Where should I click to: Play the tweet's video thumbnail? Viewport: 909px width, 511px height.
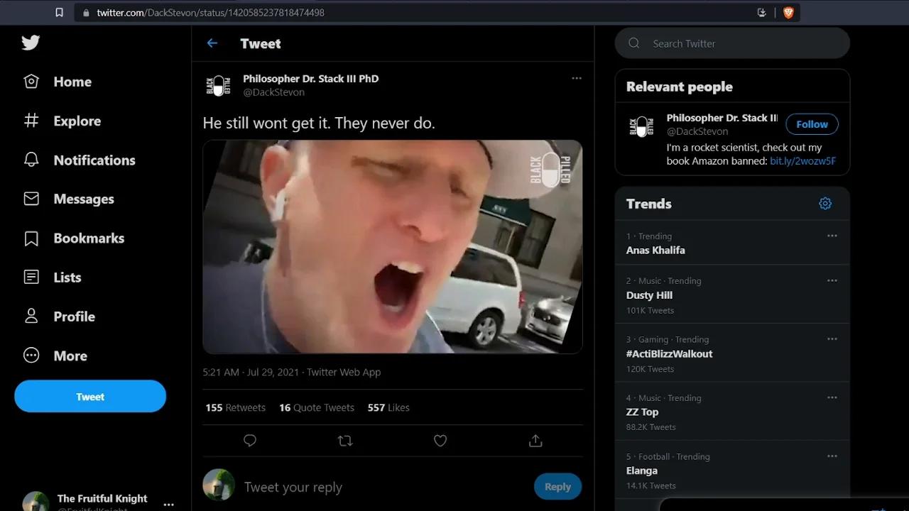pos(392,246)
